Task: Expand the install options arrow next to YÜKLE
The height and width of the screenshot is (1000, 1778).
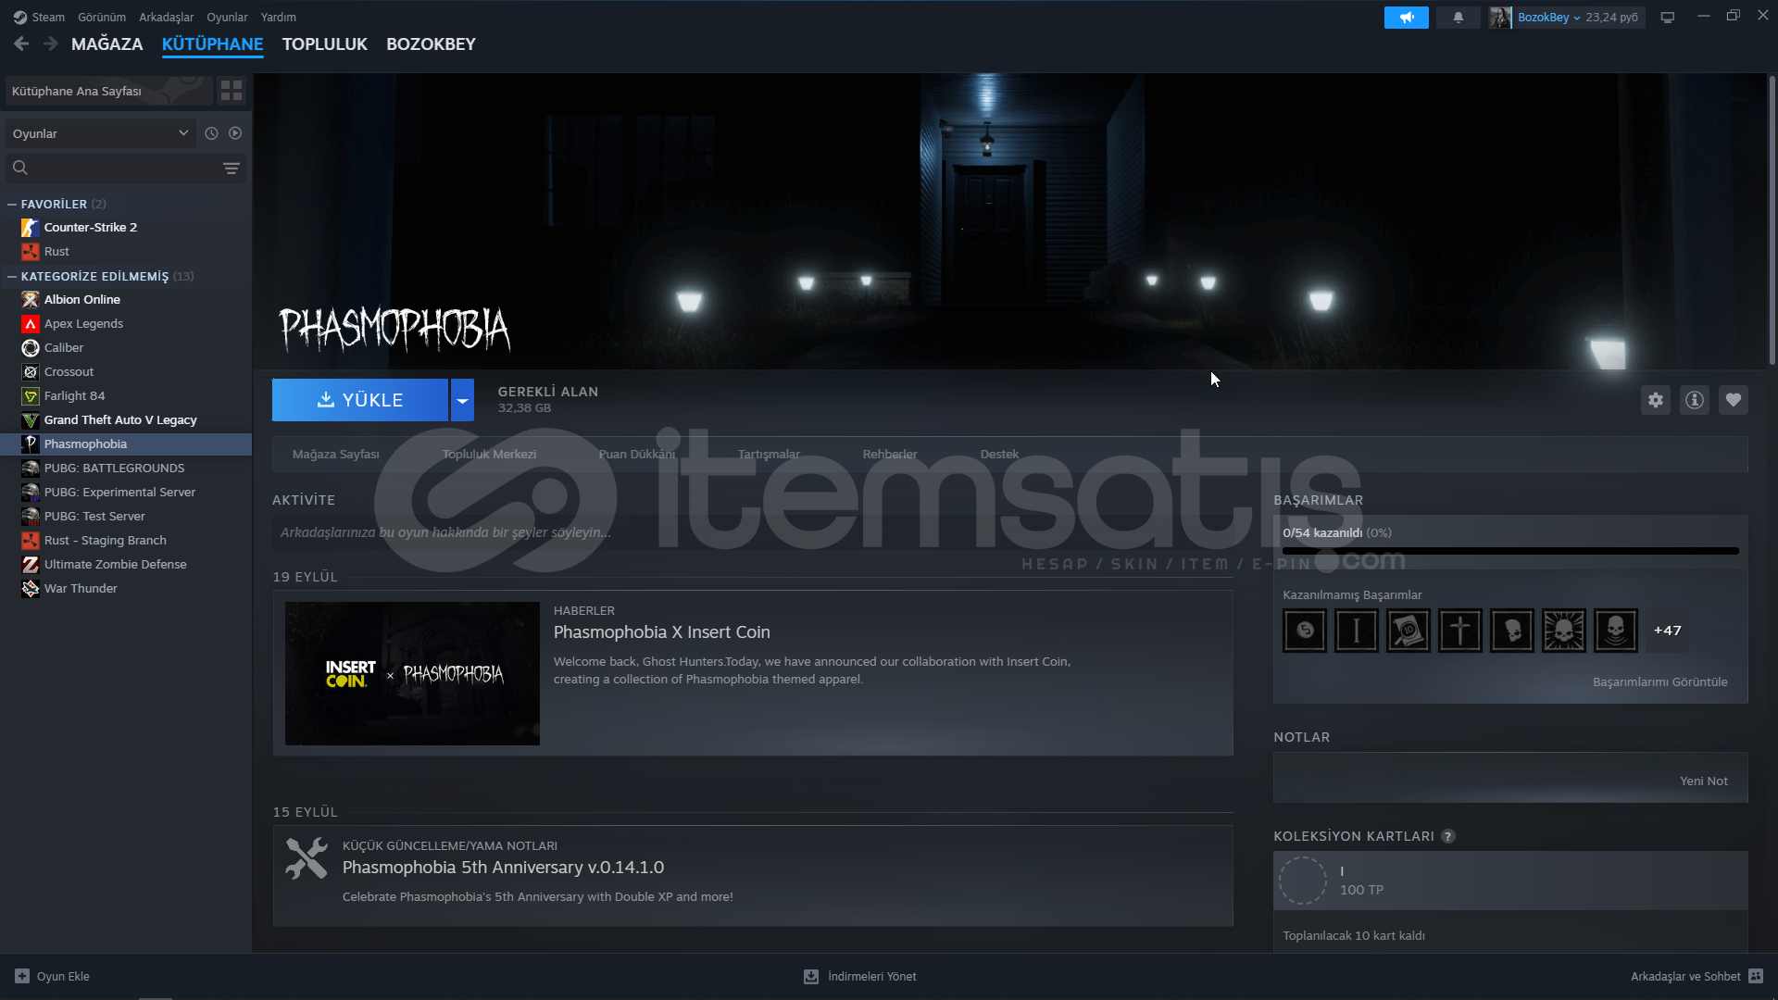Action: click(x=462, y=400)
